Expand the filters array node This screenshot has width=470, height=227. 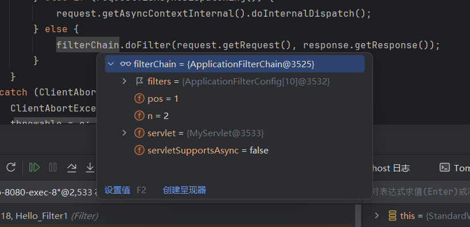[x=125, y=81]
